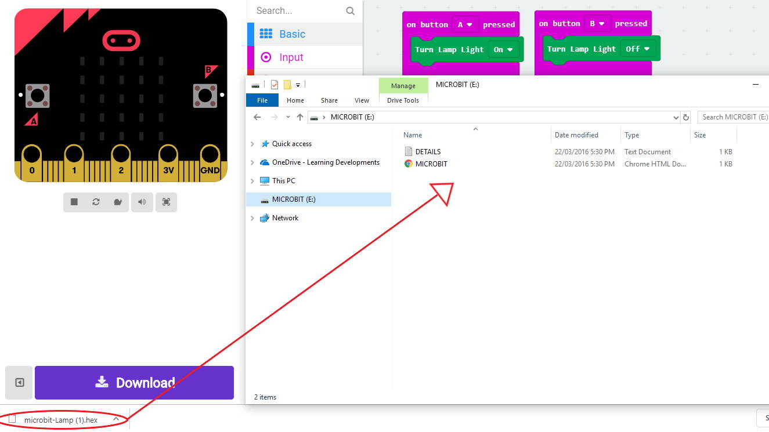The height and width of the screenshot is (432, 769).
Task: Select This PC in navigation pane
Action: [283, 181]
